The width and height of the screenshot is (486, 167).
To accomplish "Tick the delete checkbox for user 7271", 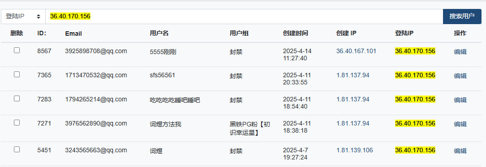I will [x=17, y=123].
